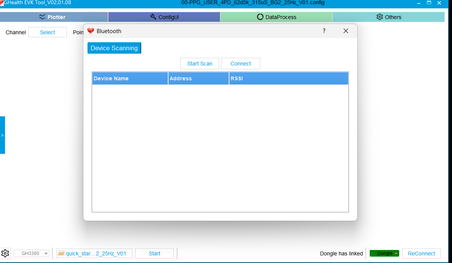Switch to the DataProcess tab
This screenshot has height=263, width=452.
(276, 17)
